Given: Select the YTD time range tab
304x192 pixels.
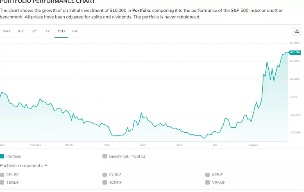Looking at the screenshot, I should pos(61,31).
